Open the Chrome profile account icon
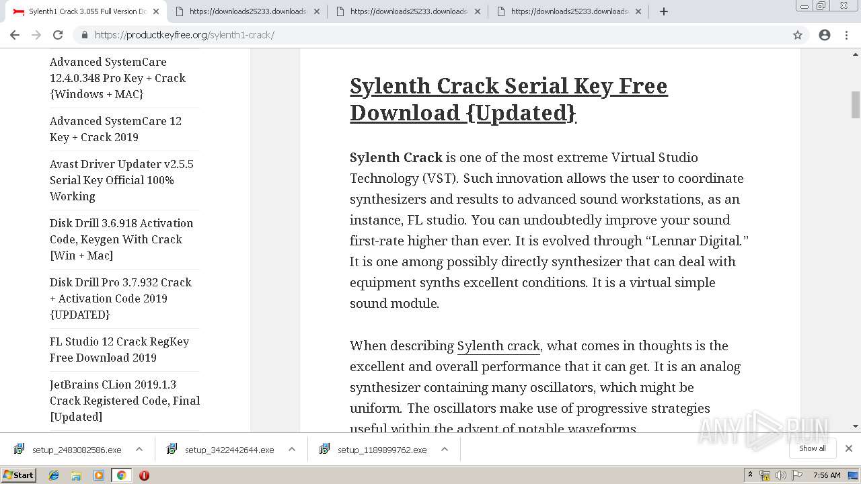861x484 pixels. tap(825, 35)
